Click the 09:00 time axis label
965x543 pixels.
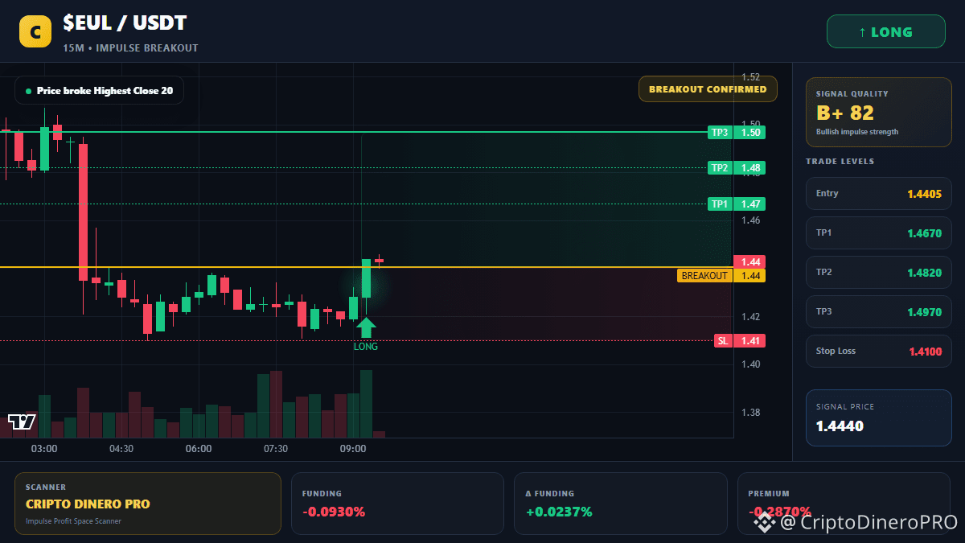tap(353, 449)
